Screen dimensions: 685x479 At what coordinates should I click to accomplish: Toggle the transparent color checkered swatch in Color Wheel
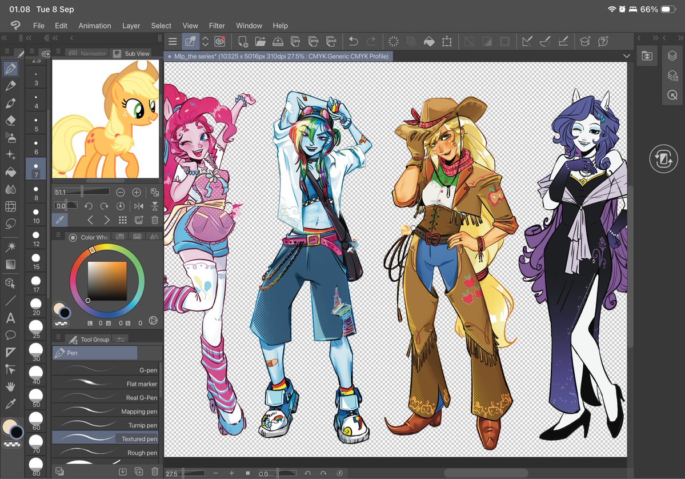(61, 324)
